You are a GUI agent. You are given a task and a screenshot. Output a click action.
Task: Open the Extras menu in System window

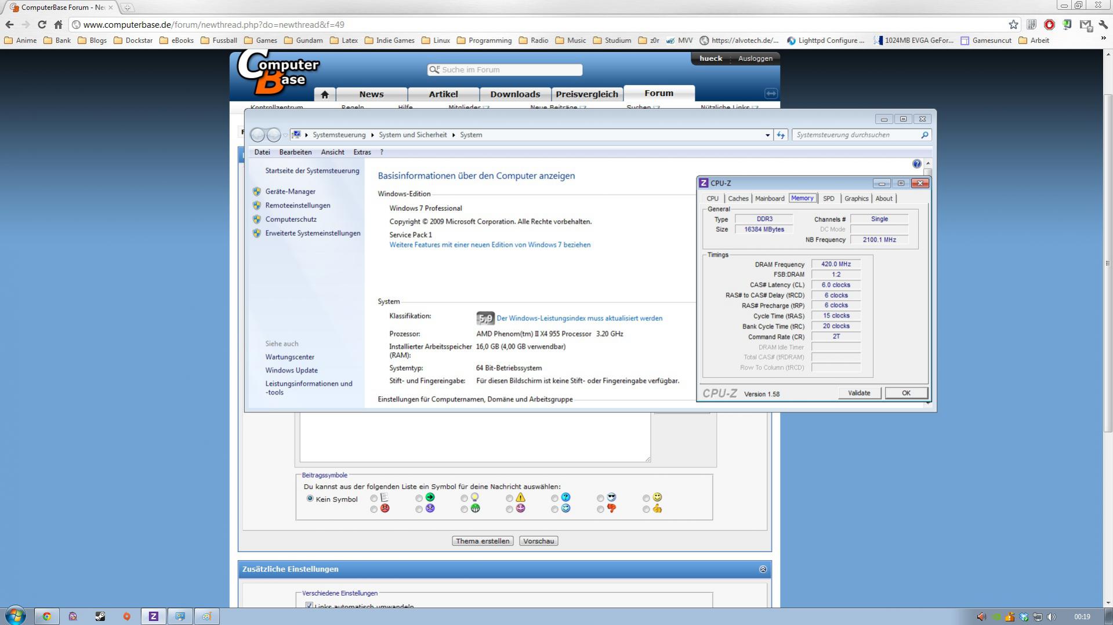pos(362,152)
